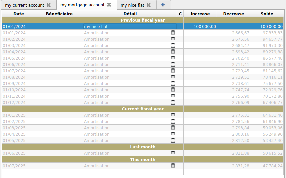Switch to 'my current account' tab
Screen dimensions: 286x178
(x=25, y=5)
